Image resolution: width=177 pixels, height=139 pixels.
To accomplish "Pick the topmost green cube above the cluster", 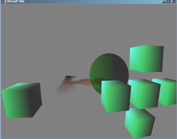I will coord(147,59).
